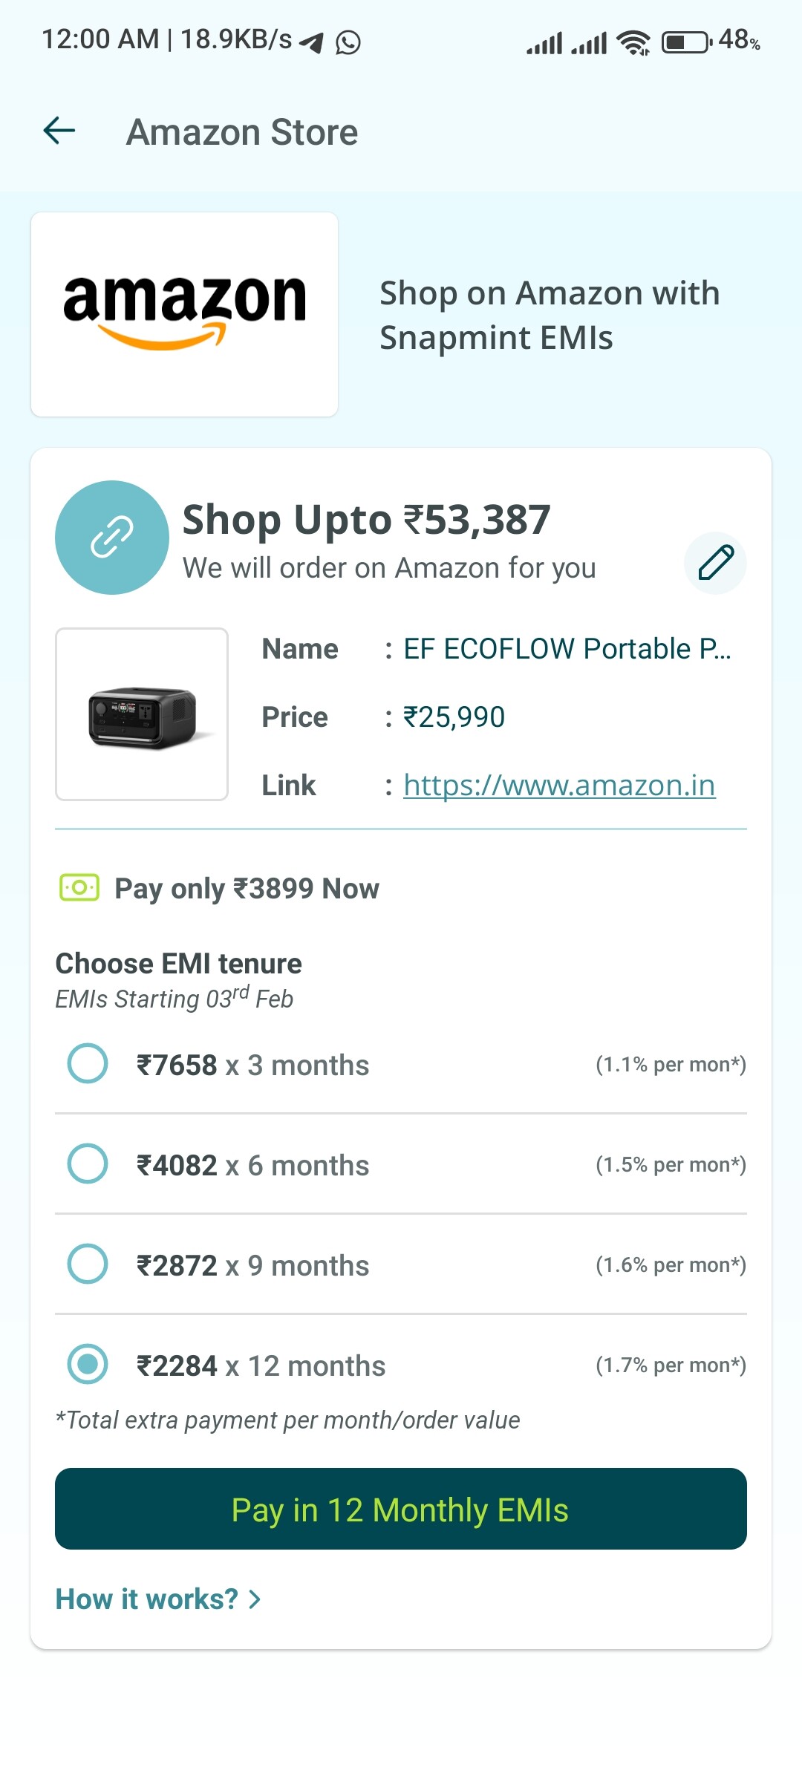Screen dimensions: 802x1782
Task: Tap the Wi-Fi status bar icon
Action: point(633,42)
